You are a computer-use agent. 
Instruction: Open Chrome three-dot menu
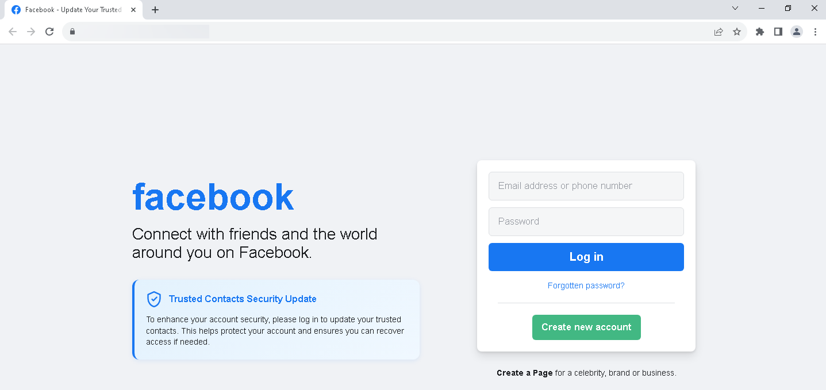tap(815, 32)
